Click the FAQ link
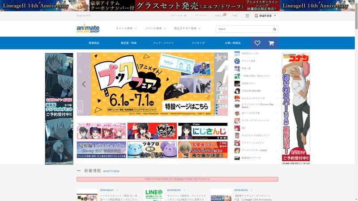This screenshot has height=201, width=358. click(x=235, y=16)
